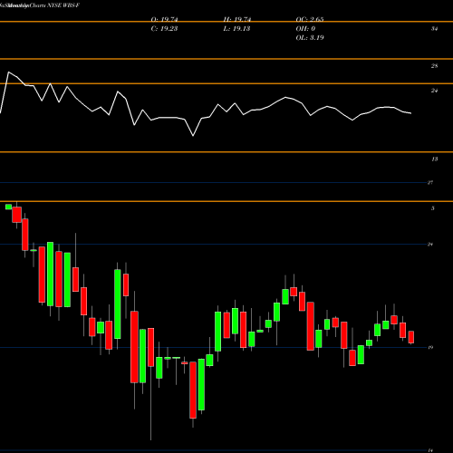Click the "OL: 3.19" readout

click(310, 38)
